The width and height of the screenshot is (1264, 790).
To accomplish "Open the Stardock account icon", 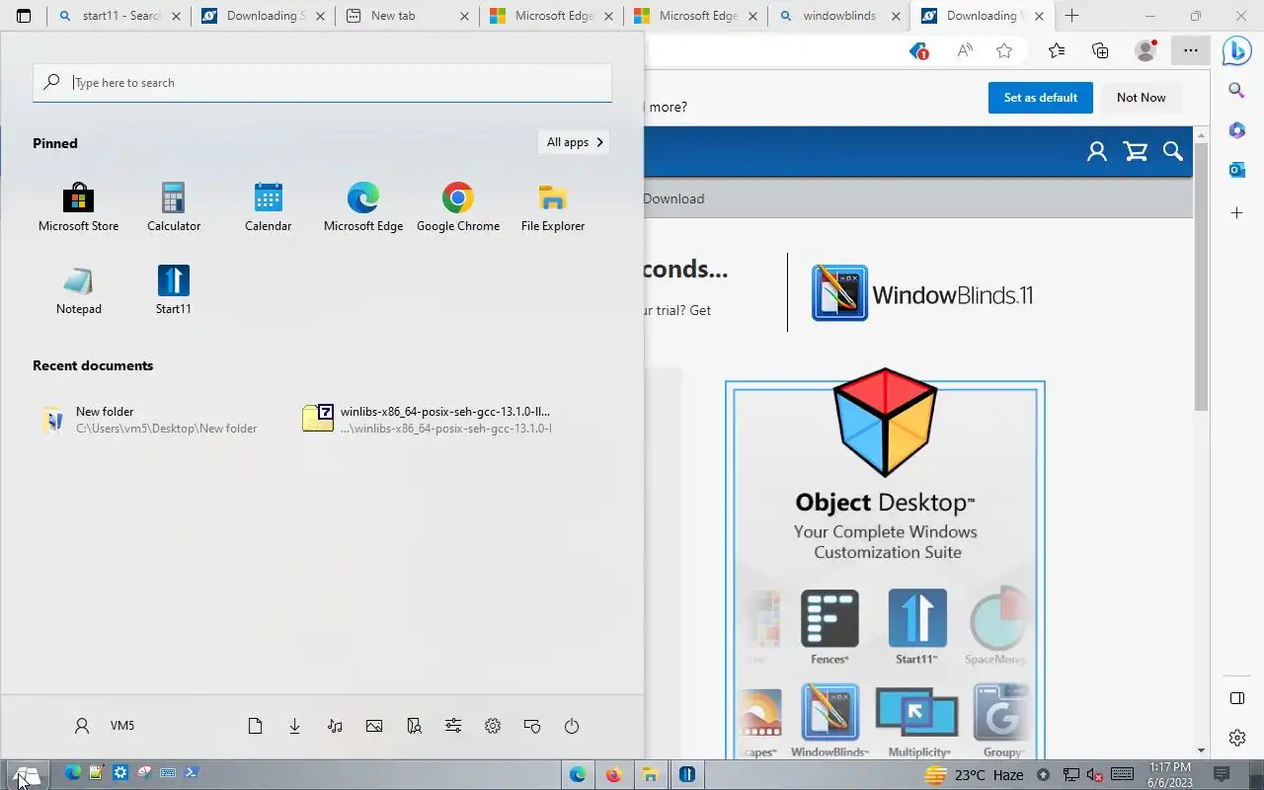I will point(1097,151).
